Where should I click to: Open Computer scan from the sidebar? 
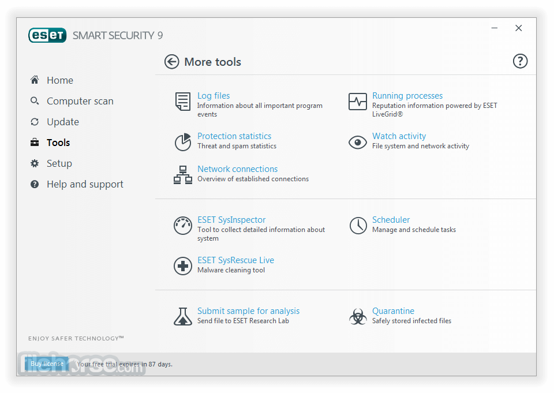[x=80, y=101]
